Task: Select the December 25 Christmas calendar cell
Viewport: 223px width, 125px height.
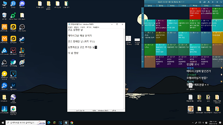Action: [150, 62]
